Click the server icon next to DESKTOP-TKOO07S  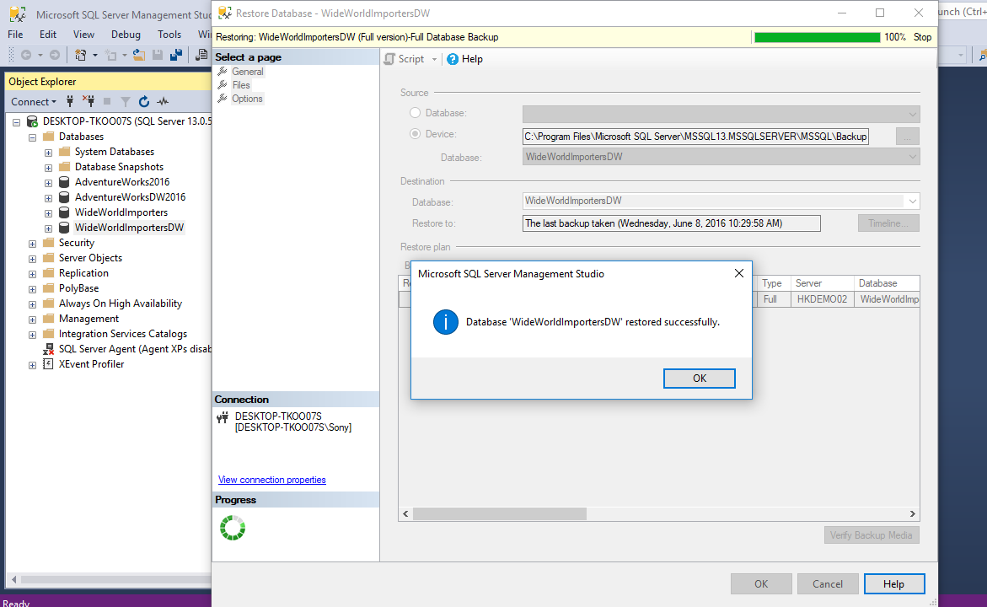pyautogui.click(x=31, y=121)
